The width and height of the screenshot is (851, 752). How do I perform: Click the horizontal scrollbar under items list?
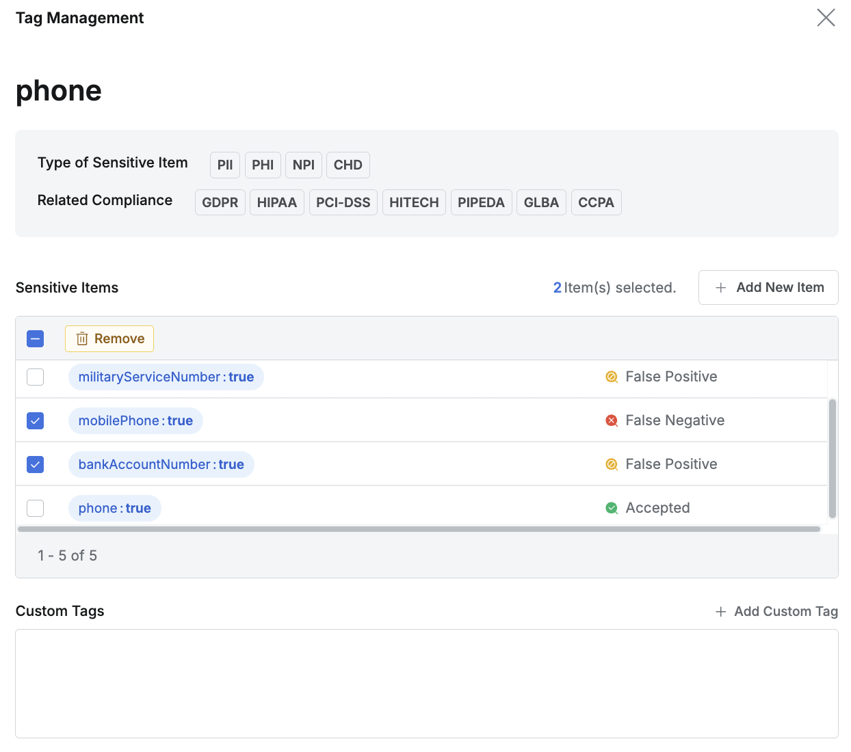(419, 529)
